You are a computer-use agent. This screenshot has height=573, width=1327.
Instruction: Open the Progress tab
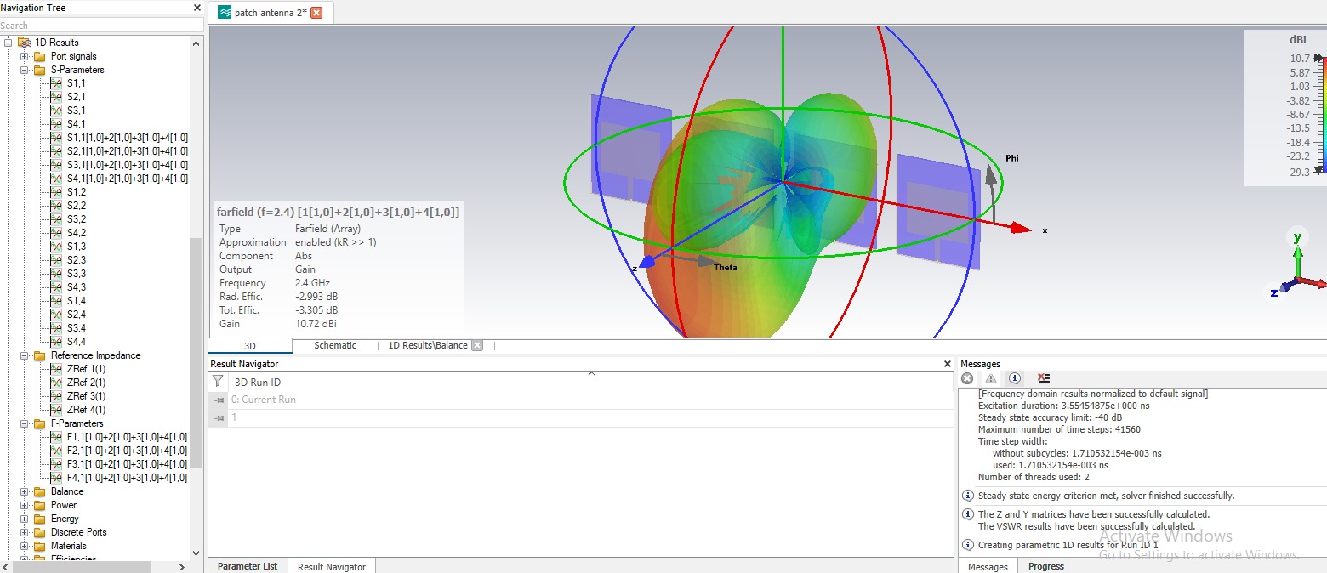point(1045,566)
